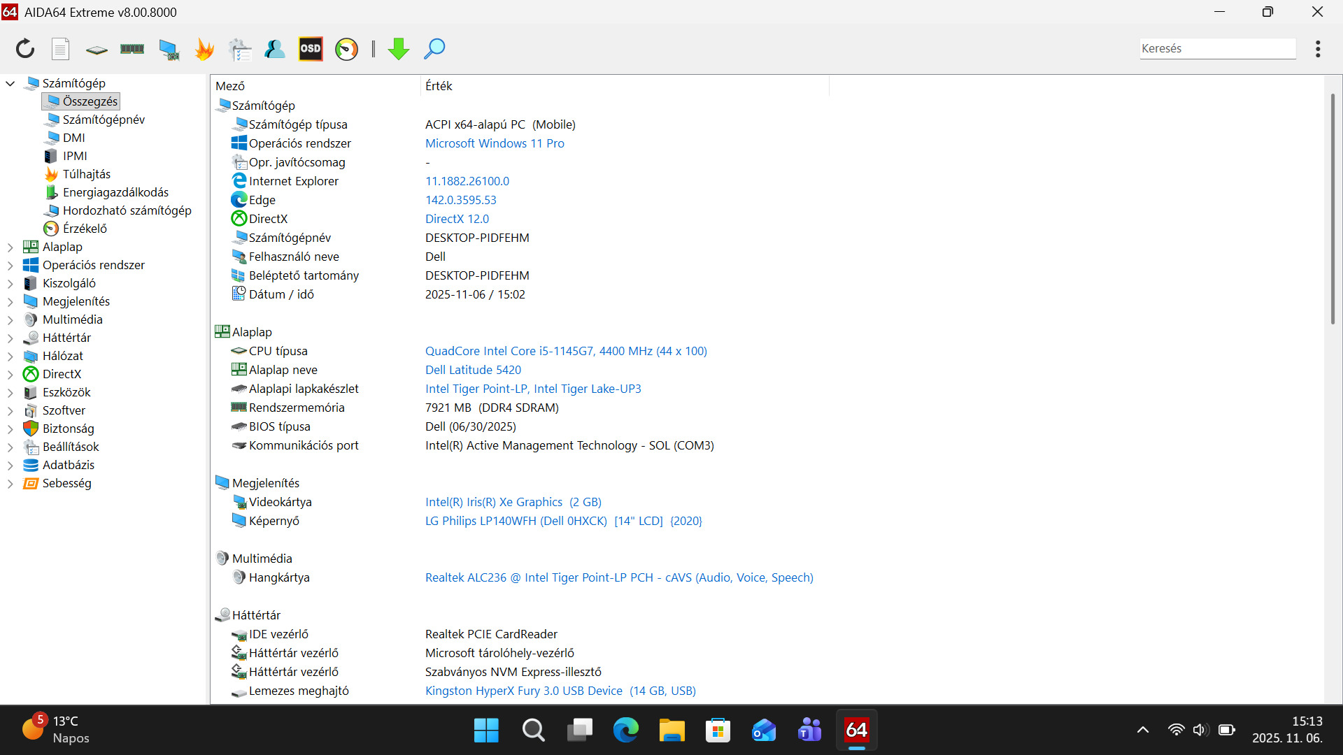
Task: Select Érzékelő in the sidebar
Action: pyautogui.click(x=85, y=229)
